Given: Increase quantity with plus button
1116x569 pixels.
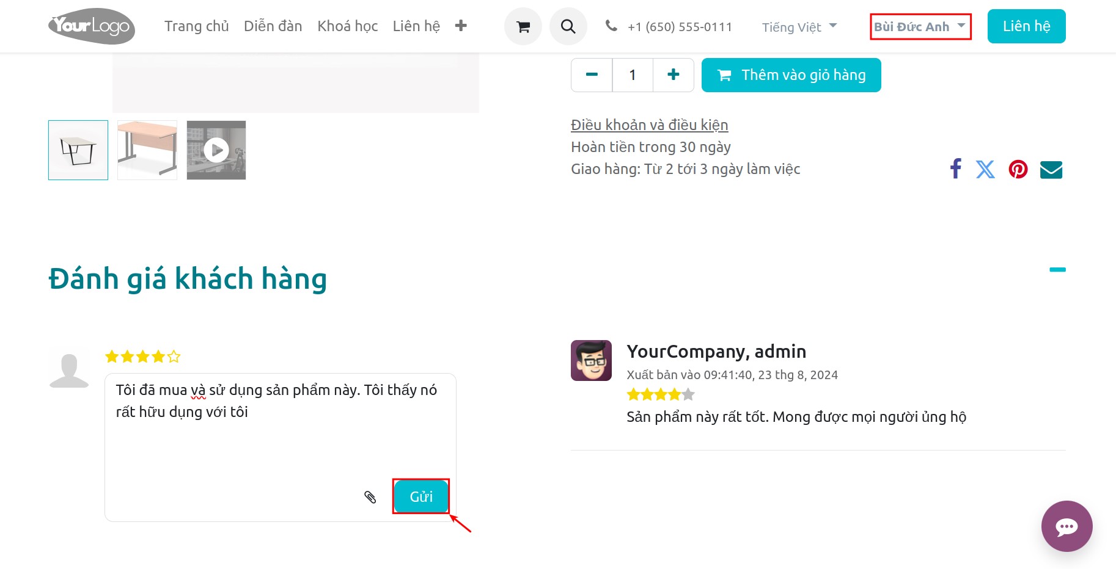Looking at the screenshot, I should coord(673,75).
